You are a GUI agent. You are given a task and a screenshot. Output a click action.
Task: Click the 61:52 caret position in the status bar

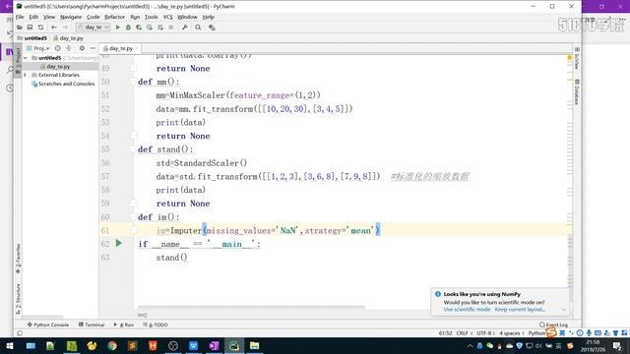click(x=445, y=333)
